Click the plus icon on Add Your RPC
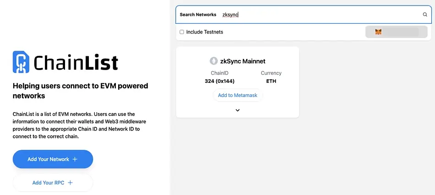Image resolution: width=435 pixels, height=195 pixels. click(x=70, y=183)
